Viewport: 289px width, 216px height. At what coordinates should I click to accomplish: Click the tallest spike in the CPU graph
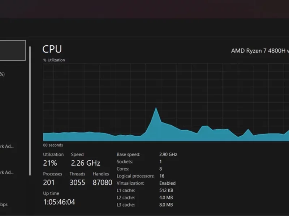[x=156, y=108]
